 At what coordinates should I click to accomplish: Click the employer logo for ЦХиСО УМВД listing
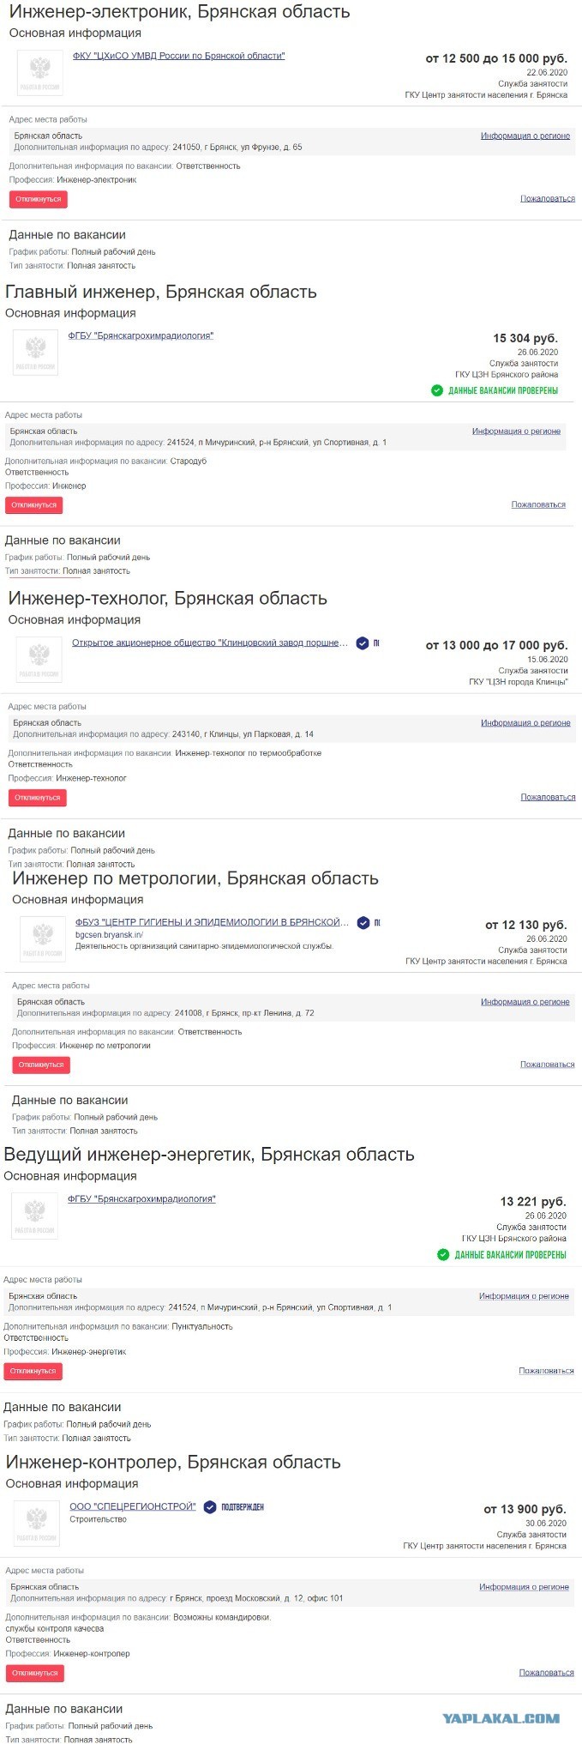click(40, 72)
